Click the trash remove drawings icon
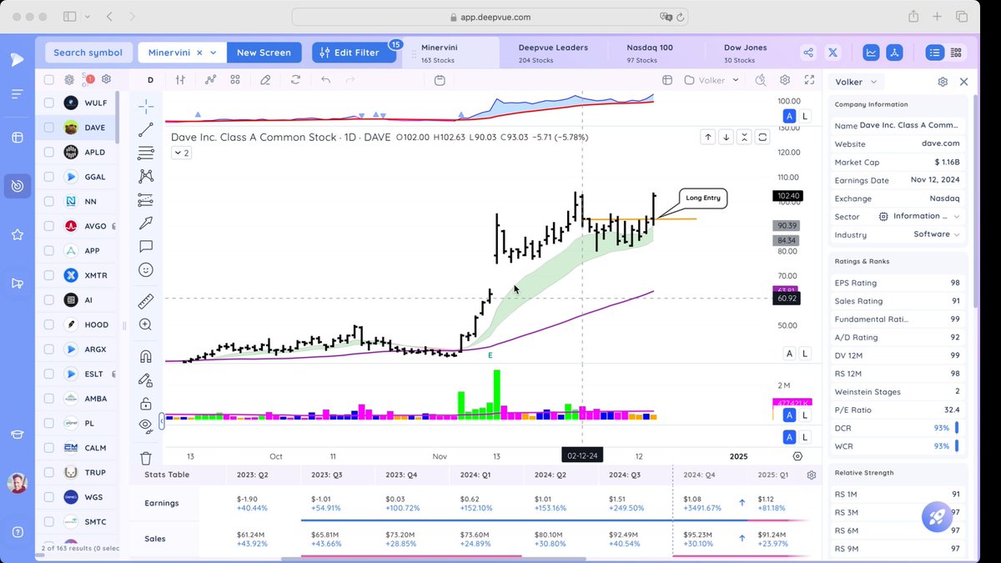 146,458
